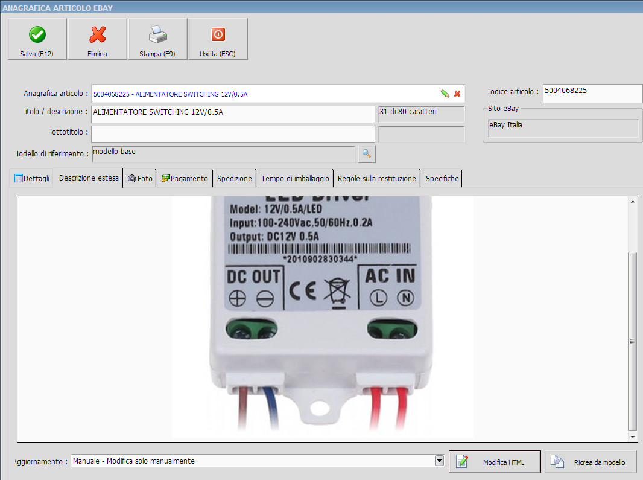Click the Uscita (ESC) power icon button
The width and height of the screenshot is (643, 480).
pyautogui.click(x=218, y=39)
